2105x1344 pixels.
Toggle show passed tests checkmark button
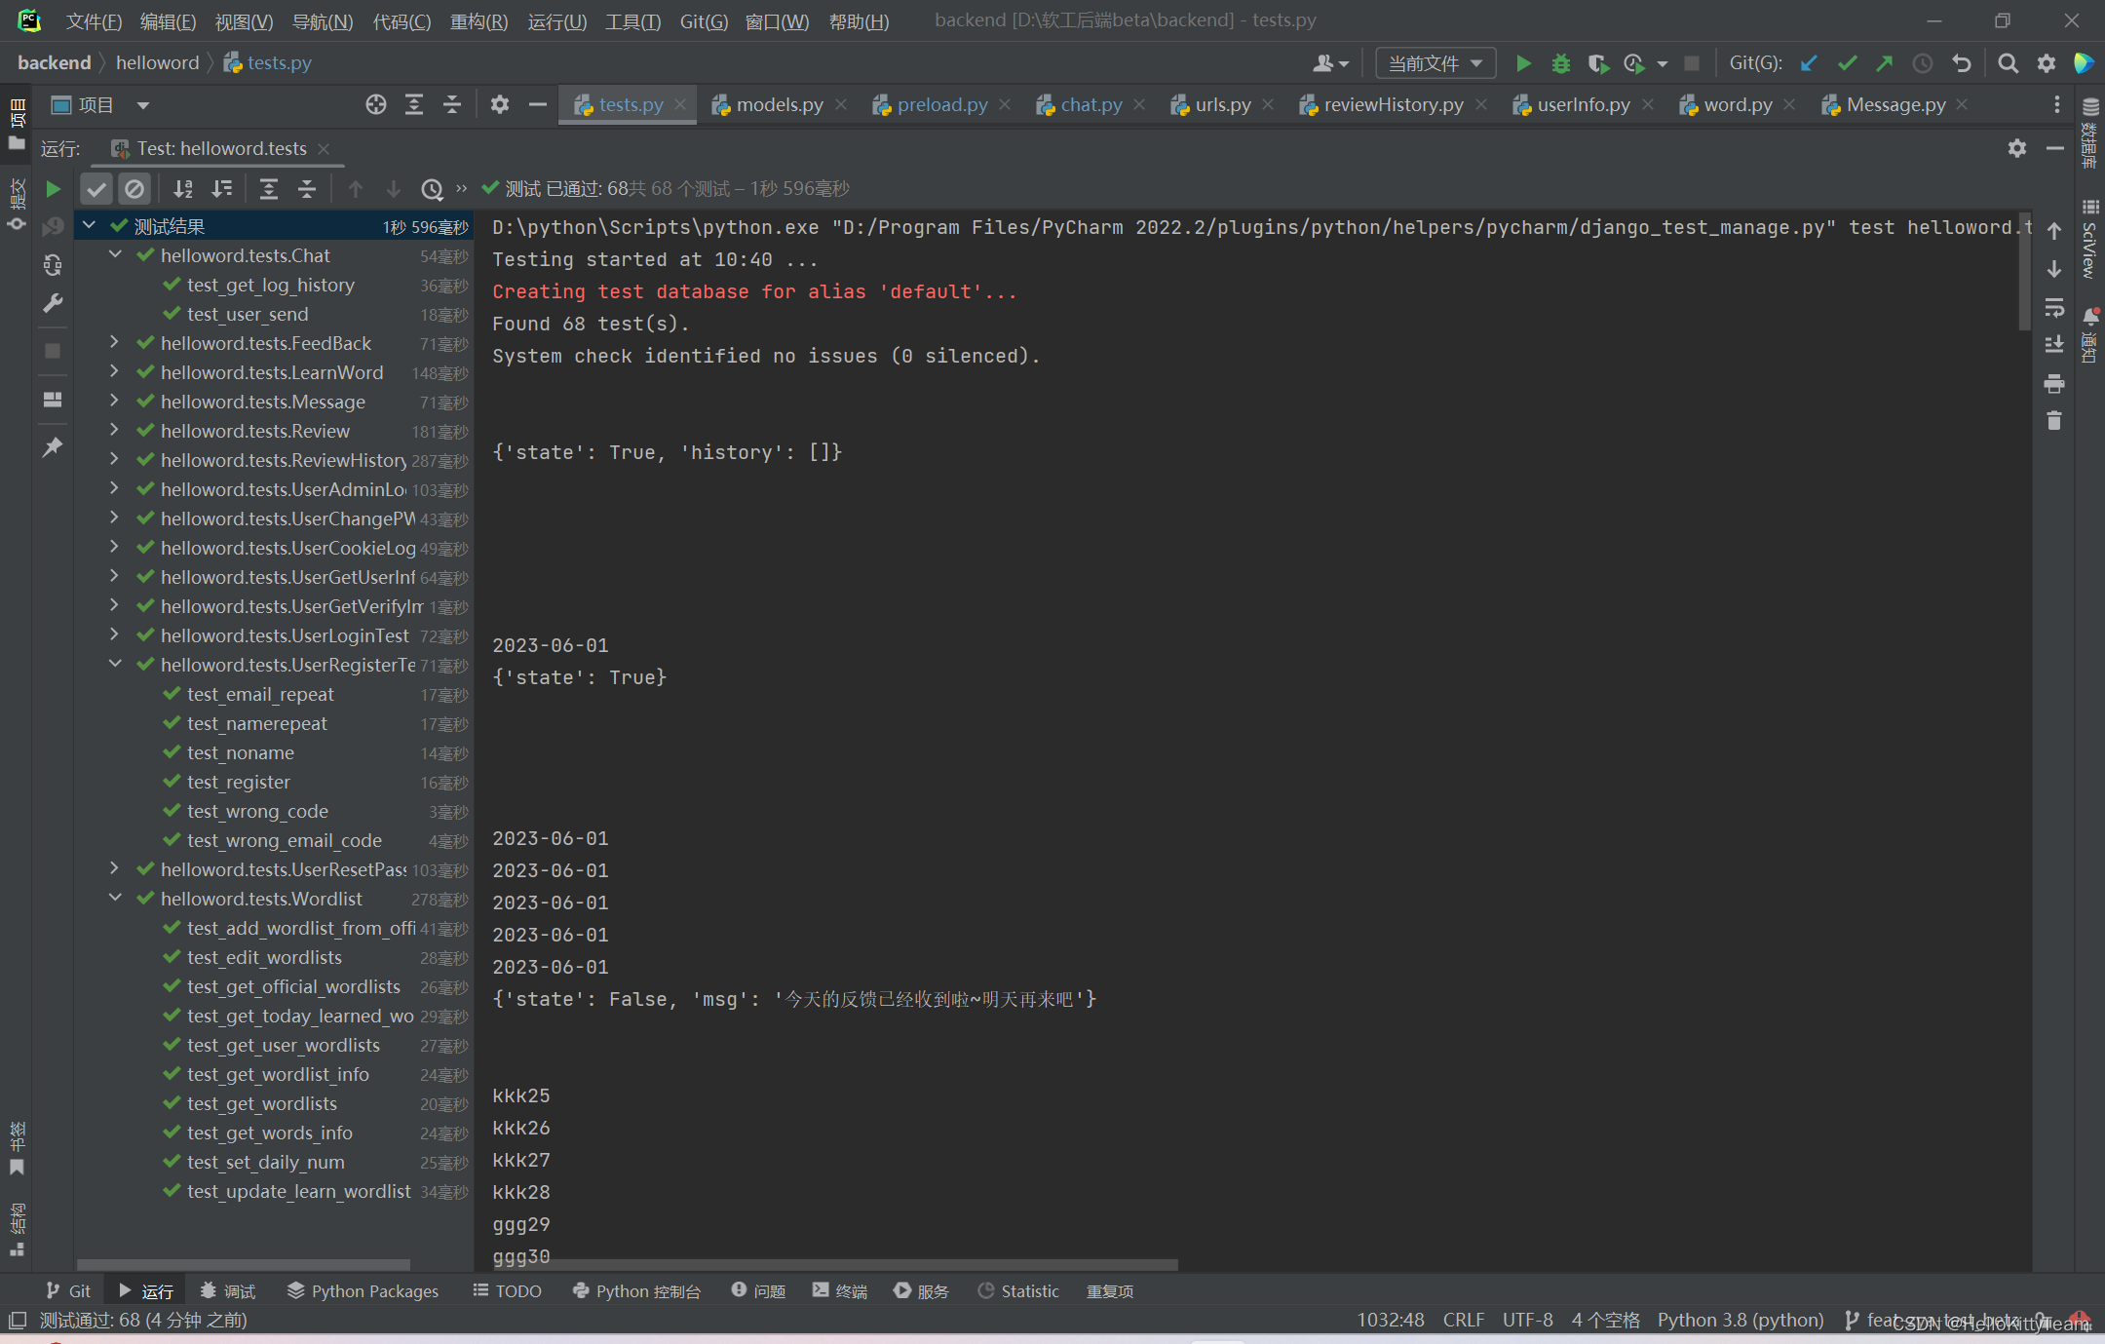[96, 188]
